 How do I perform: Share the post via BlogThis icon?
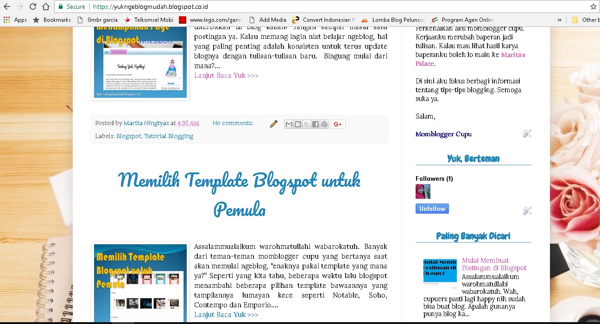click(x=297, y=124)
